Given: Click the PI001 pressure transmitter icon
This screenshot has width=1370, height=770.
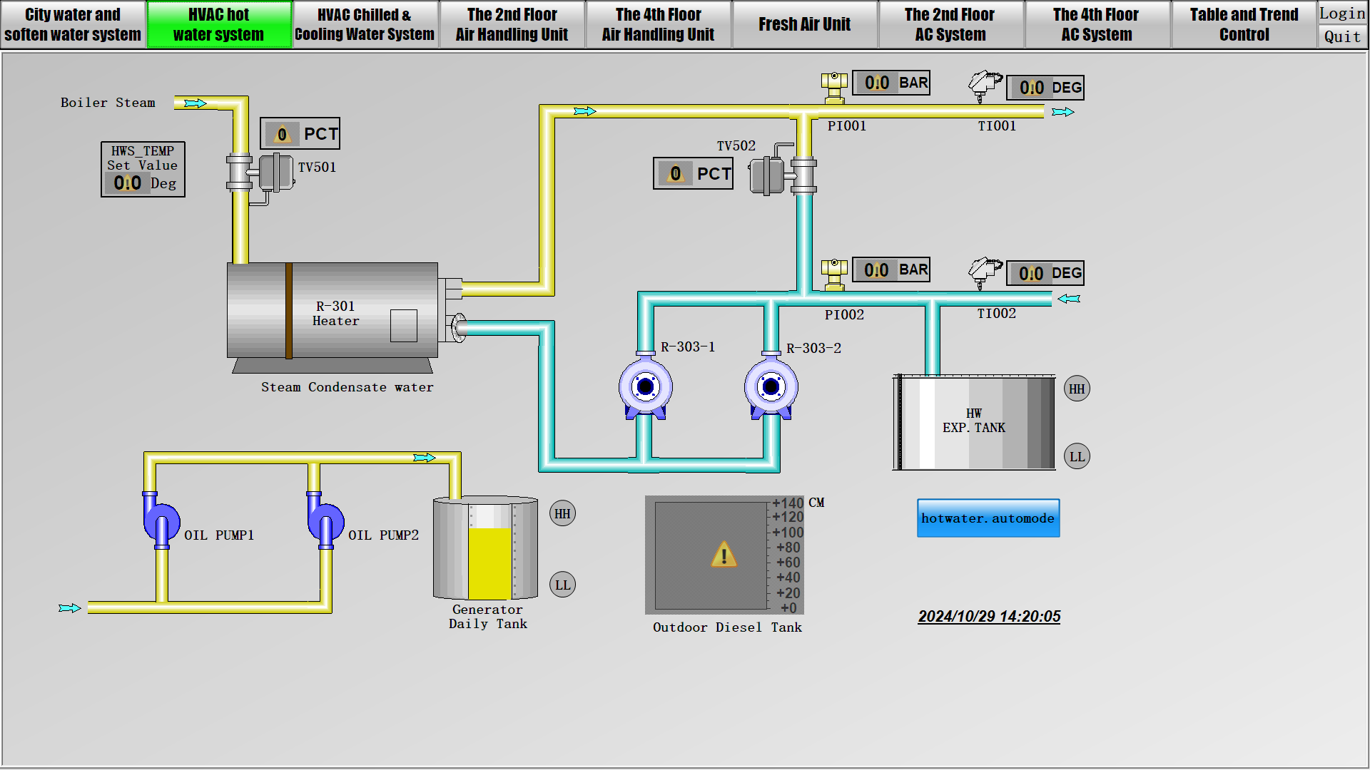Looking at the screenshot, I should click(x=833, y=87).
